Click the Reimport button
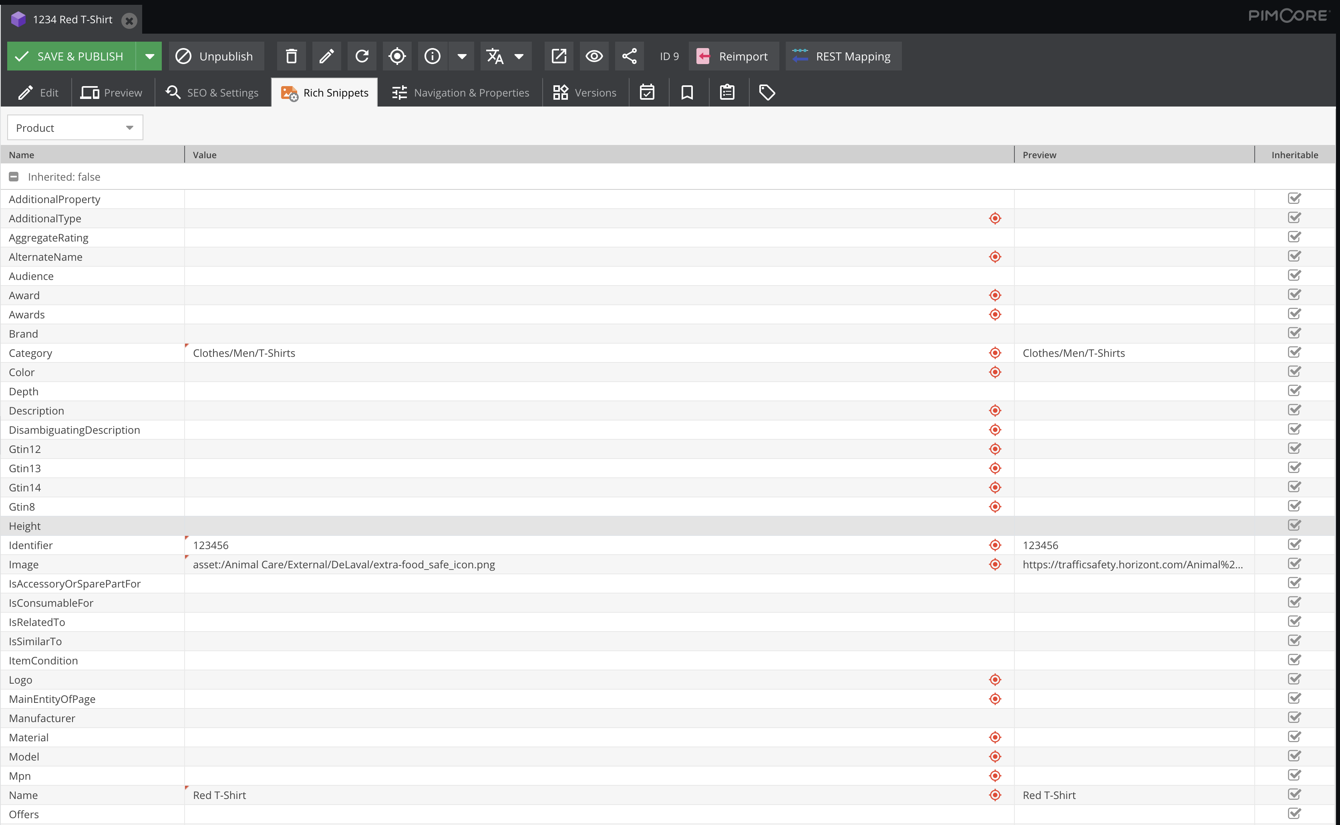1340x825 pixels. pyautogui.click(x=733, y=56)
